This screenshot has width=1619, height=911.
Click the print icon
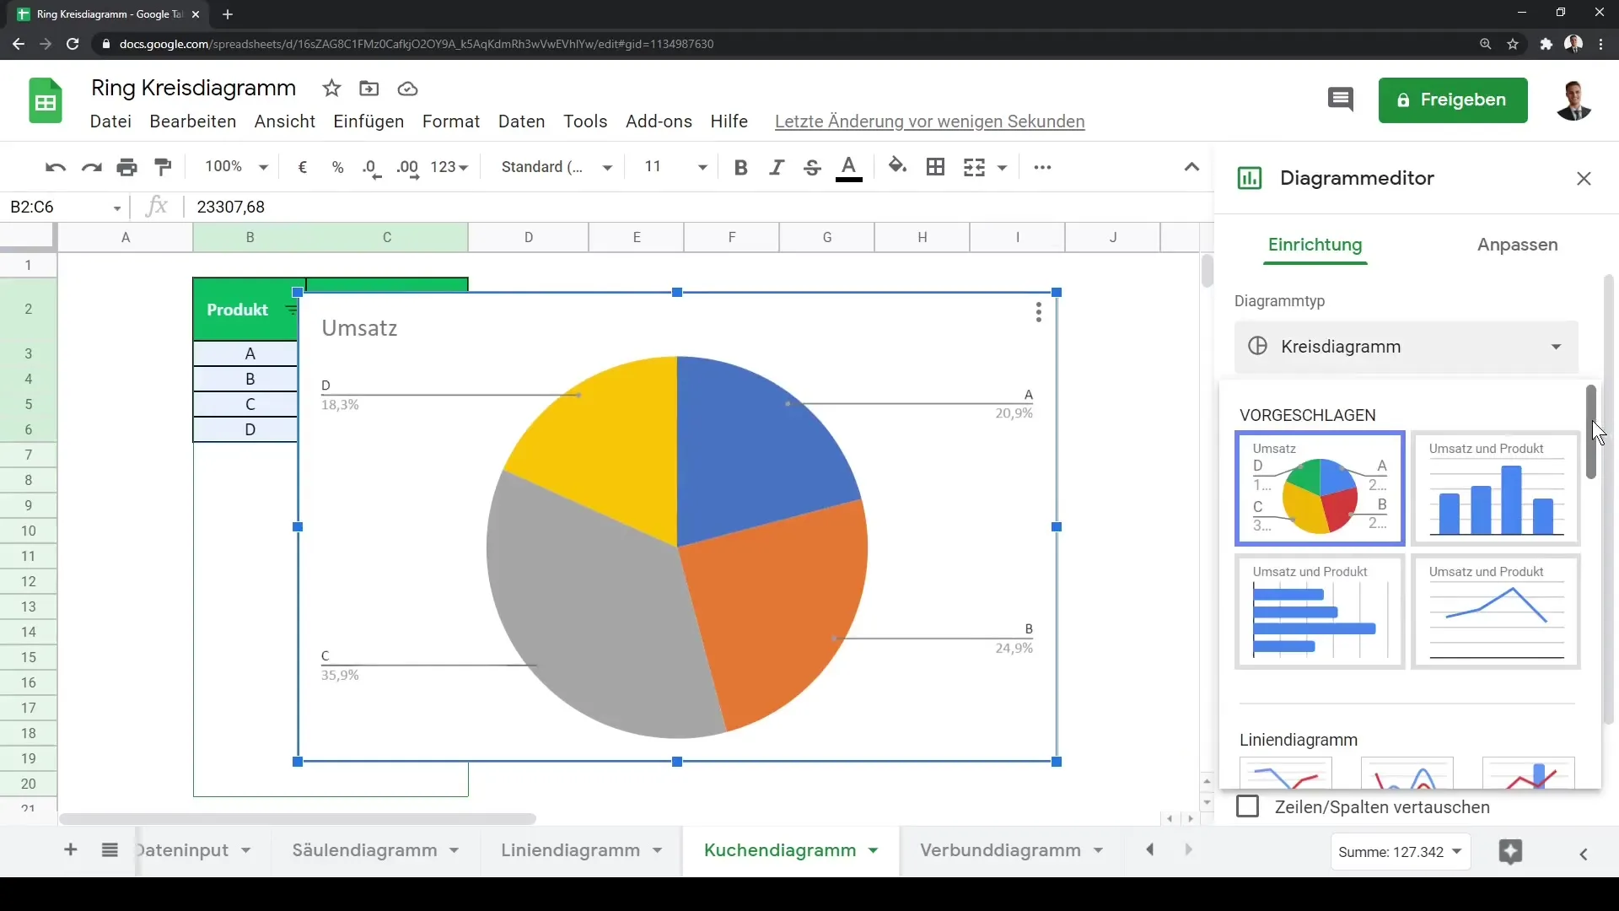tap(127, 167)
